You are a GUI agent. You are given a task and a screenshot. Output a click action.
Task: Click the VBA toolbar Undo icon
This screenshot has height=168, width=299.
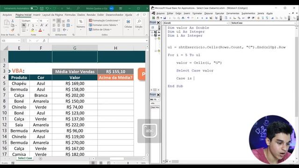click(188, 18)
